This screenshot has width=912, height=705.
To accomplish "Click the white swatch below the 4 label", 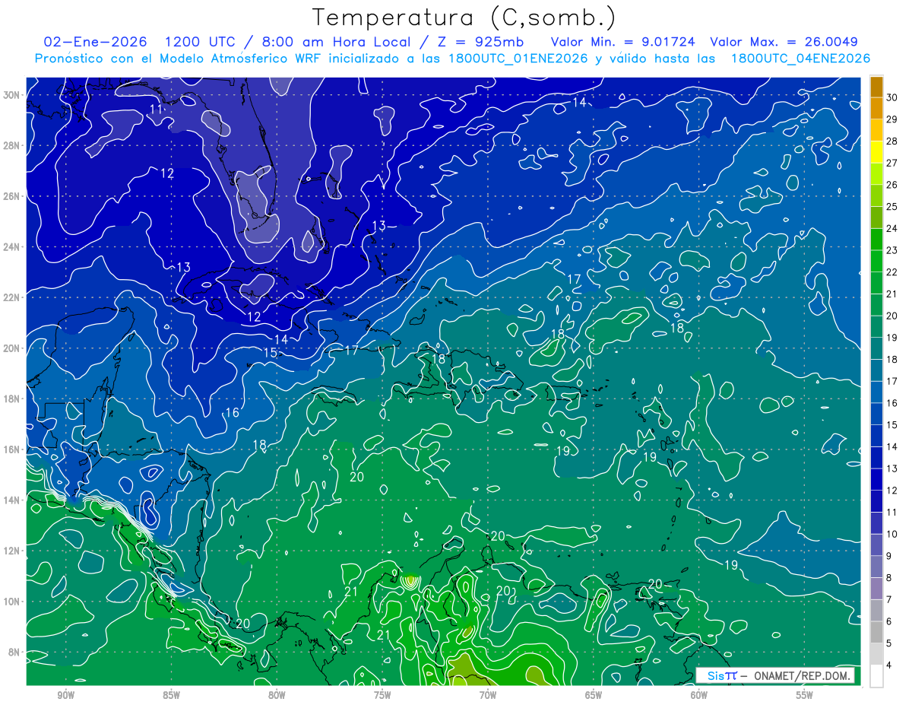I will click(876, 676).
